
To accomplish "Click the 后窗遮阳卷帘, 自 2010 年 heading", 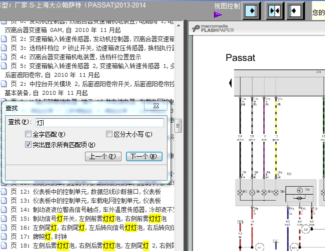I will 52,75.
